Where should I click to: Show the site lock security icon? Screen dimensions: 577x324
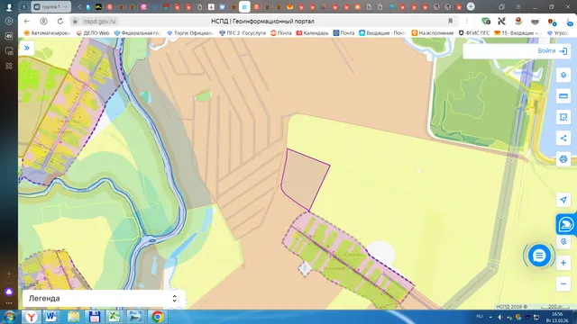point(75,22)
